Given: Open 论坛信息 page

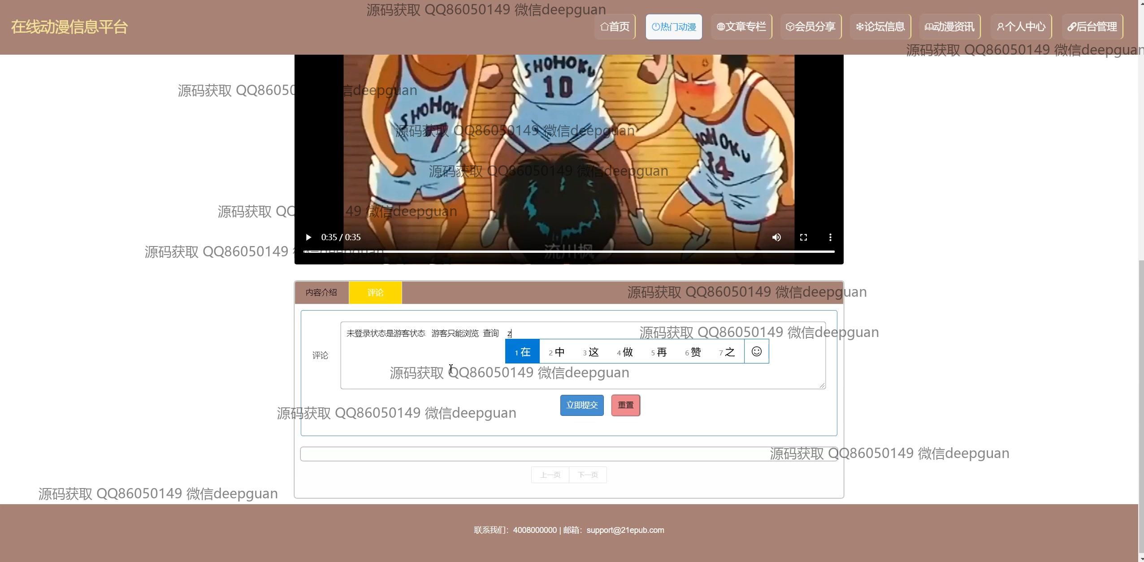Looking at the screenshot, I should point(880,27).
